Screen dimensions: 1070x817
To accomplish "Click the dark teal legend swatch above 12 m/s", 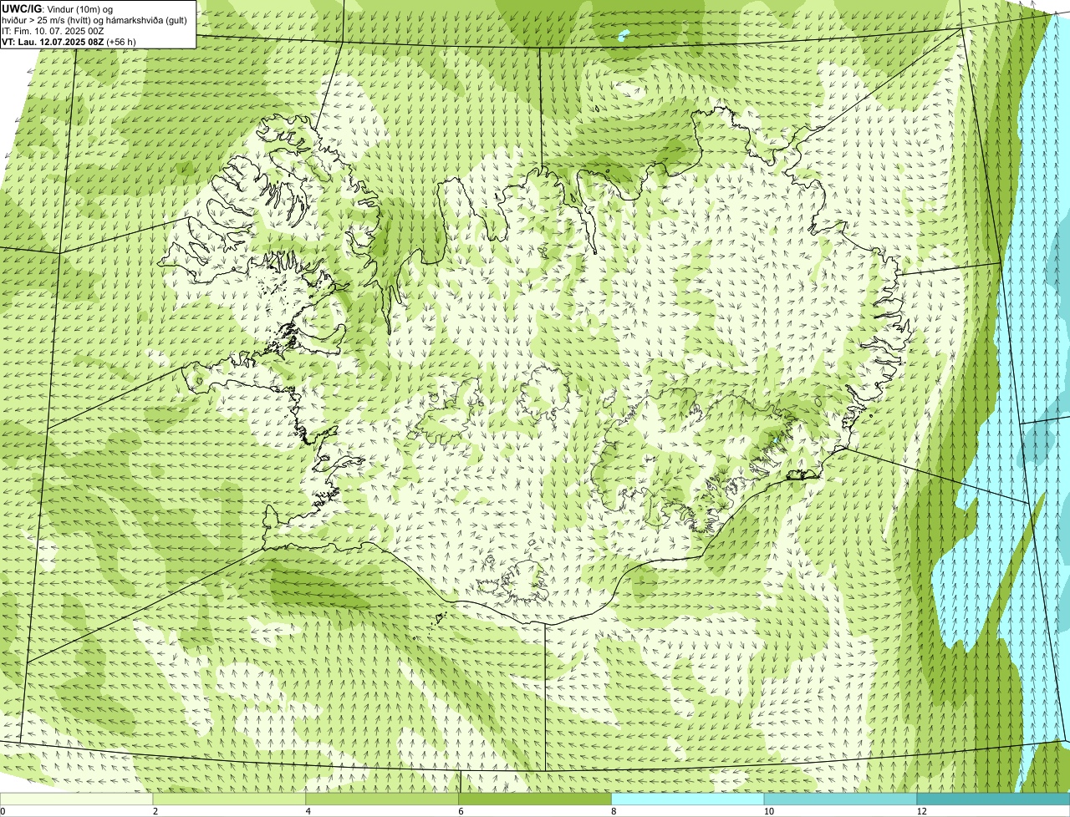I will (993, 799).
